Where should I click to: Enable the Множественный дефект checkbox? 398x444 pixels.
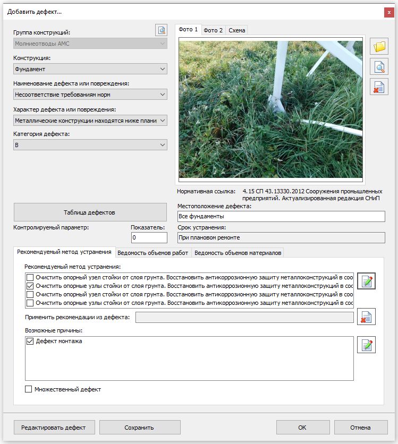[x=28, y=389]
